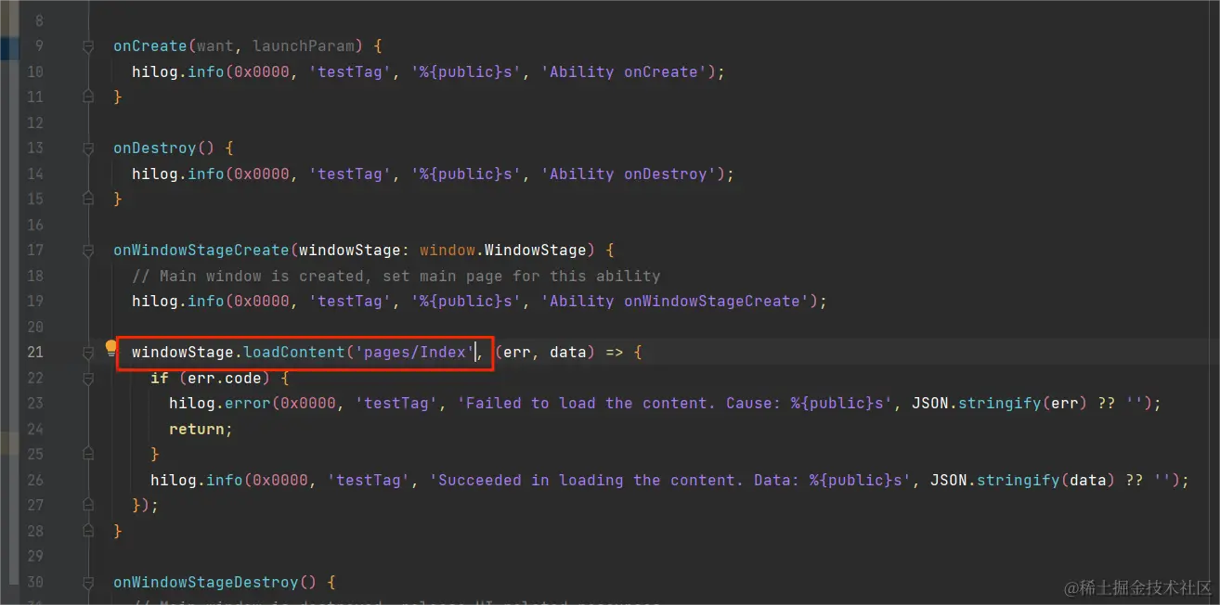Viewport: 1220px width, 605px height.
Task: Click gutter line number 12
Action: [x=35, y=122]
